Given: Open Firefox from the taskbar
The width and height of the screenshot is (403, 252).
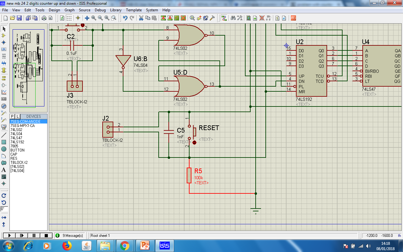Looking at the screenshot, I should coord(67,245).
